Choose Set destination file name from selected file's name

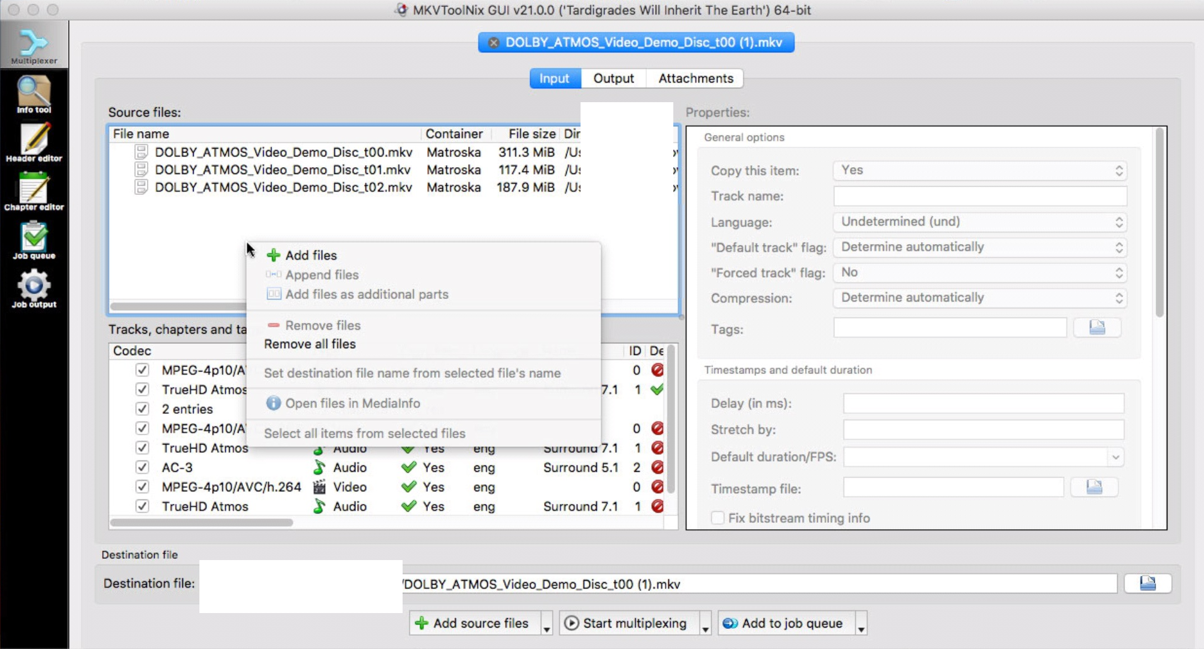(x=423, y=373)
